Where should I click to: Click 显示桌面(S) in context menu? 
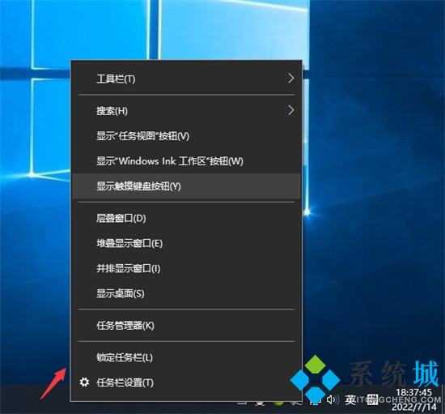click(x=186, y=293)
